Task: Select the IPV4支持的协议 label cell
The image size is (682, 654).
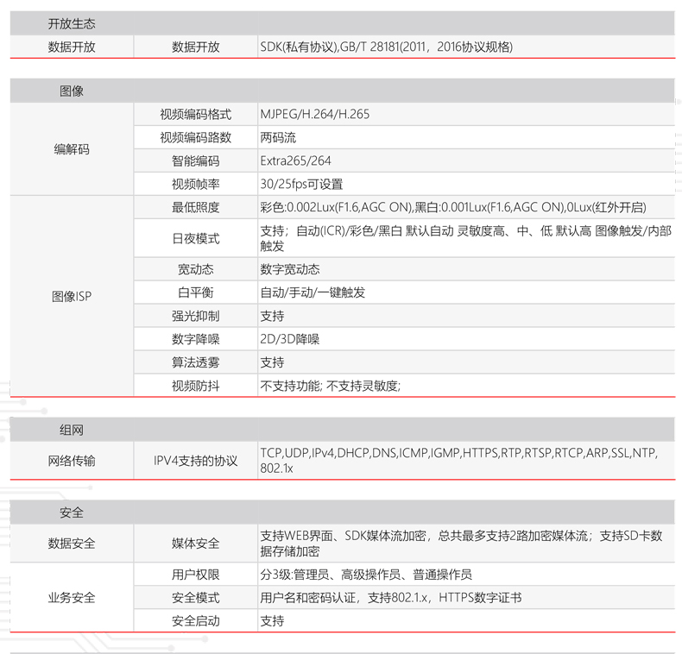Action: 196,461
